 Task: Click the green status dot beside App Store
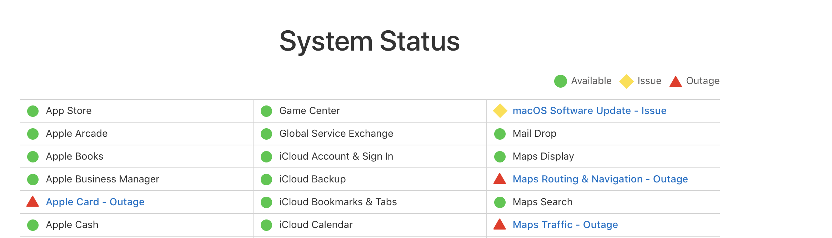(33, 111)
